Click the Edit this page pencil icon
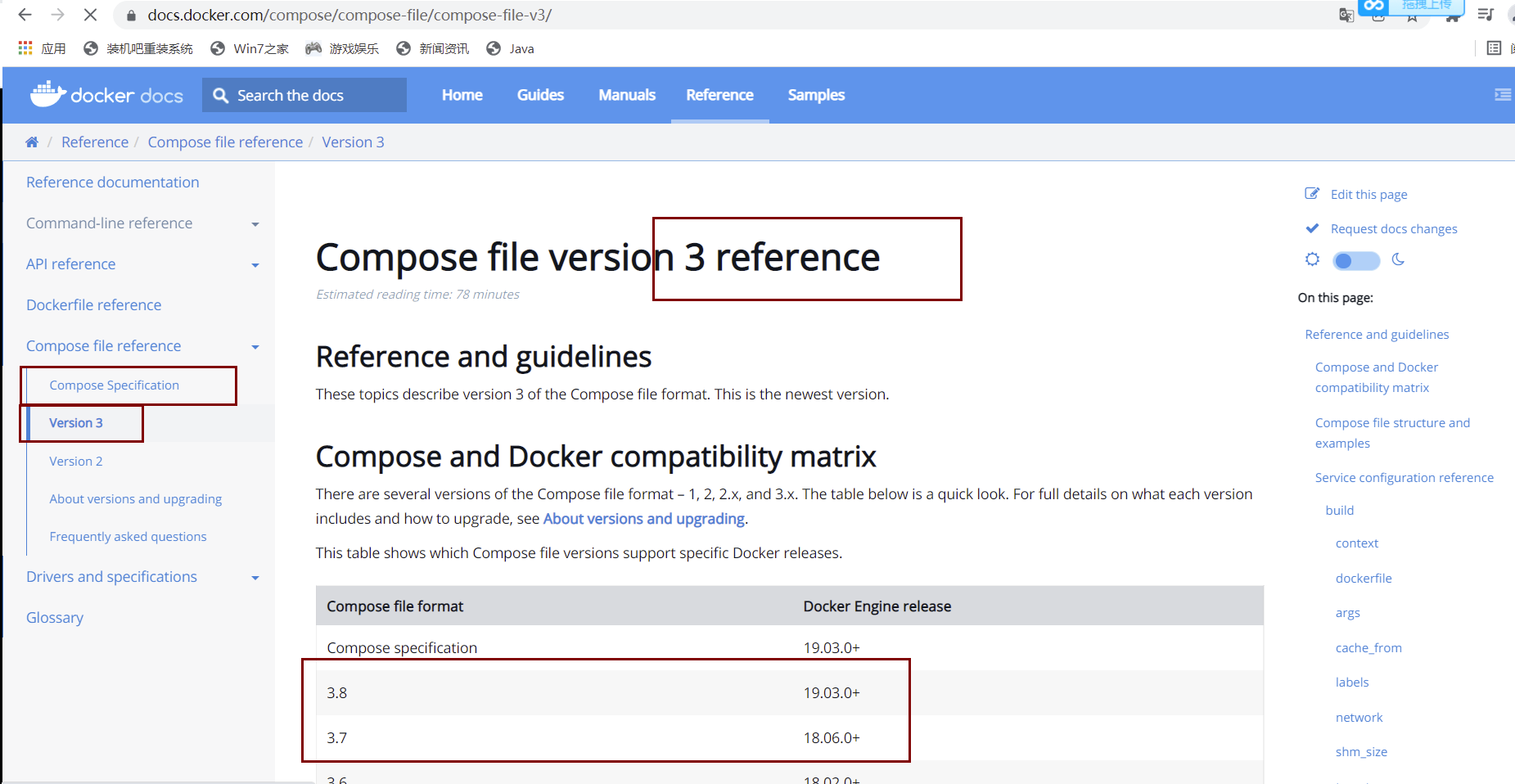 click(x=1312, y=194)
